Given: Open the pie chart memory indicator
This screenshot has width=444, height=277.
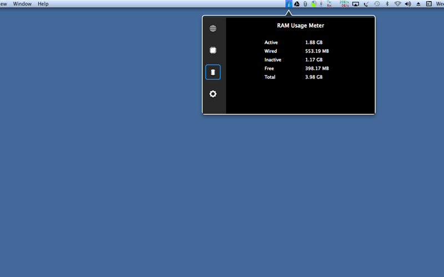Looking at the screenshot, I should click(x=314, y=4).
